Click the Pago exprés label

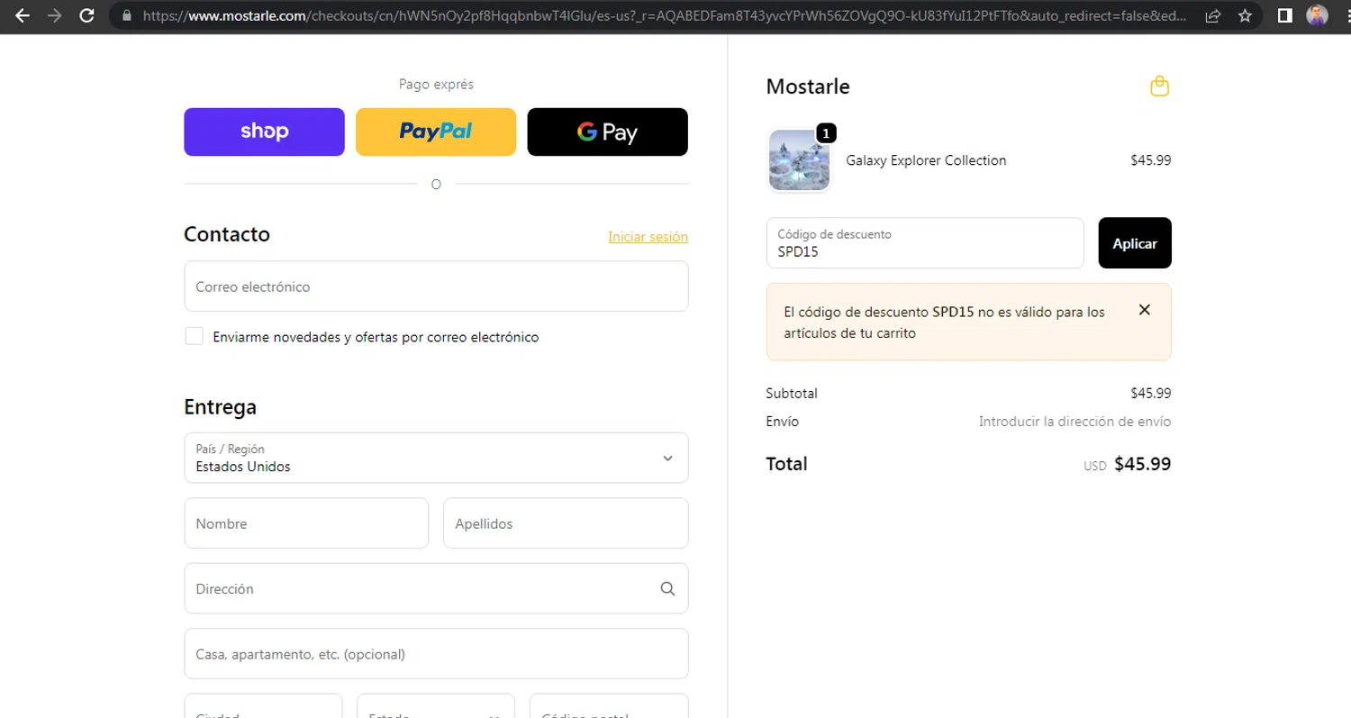click(x=436, y=85)
